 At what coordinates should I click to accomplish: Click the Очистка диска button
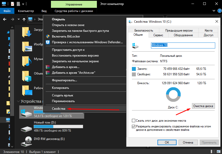pos(203,106)
